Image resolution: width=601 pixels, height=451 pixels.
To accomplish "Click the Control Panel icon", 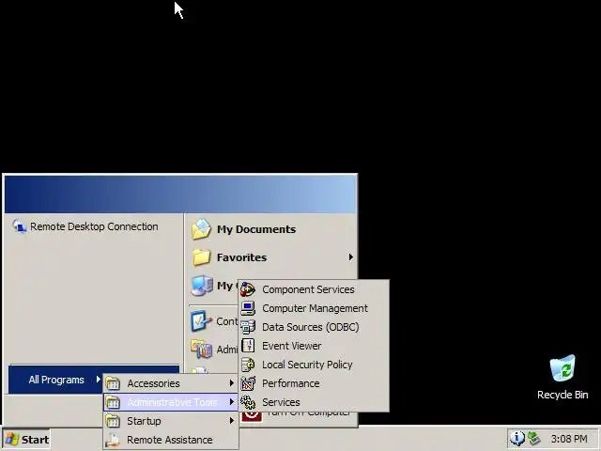I will click(201, 320).
